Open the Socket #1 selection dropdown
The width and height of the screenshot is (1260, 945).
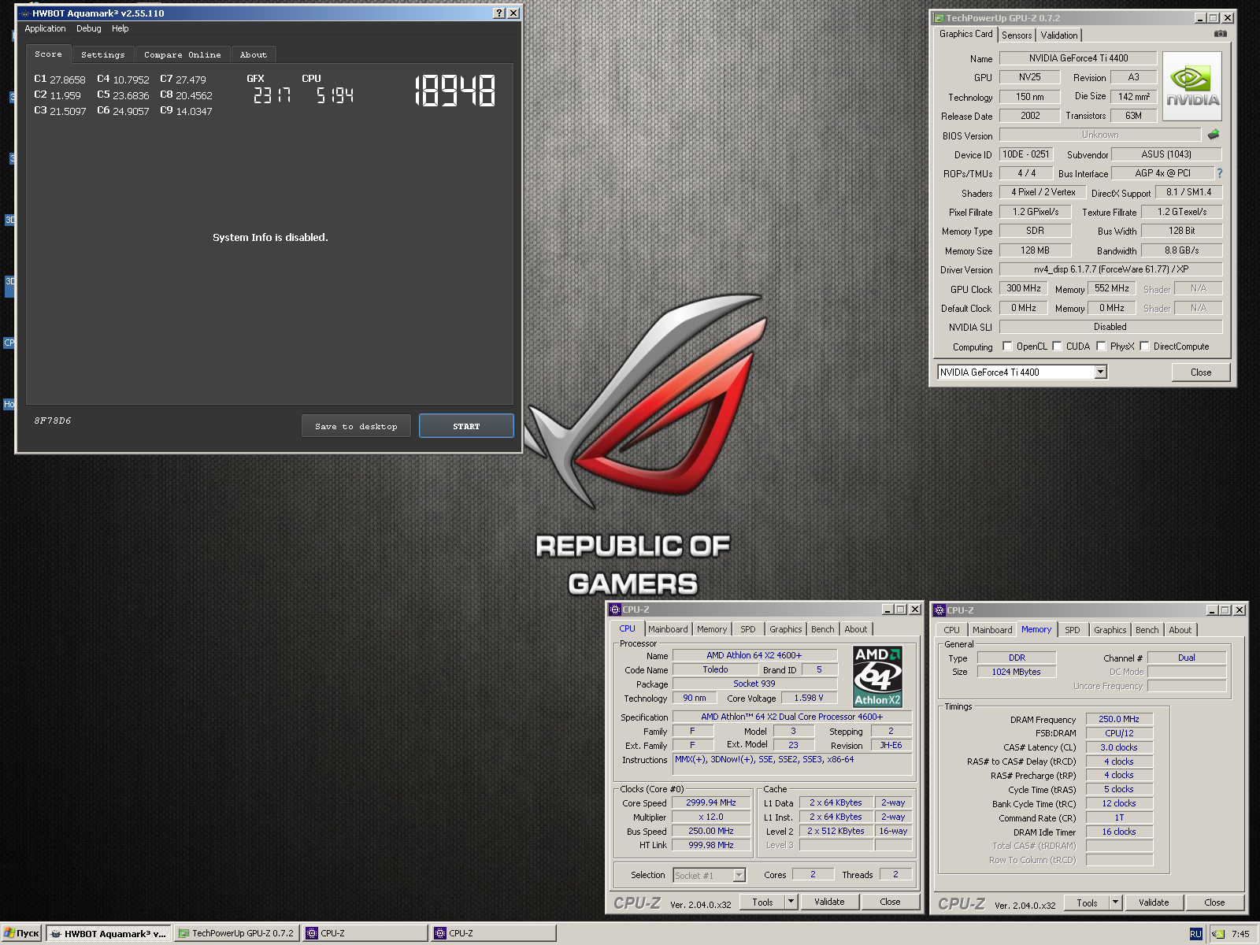pos(739,875)
